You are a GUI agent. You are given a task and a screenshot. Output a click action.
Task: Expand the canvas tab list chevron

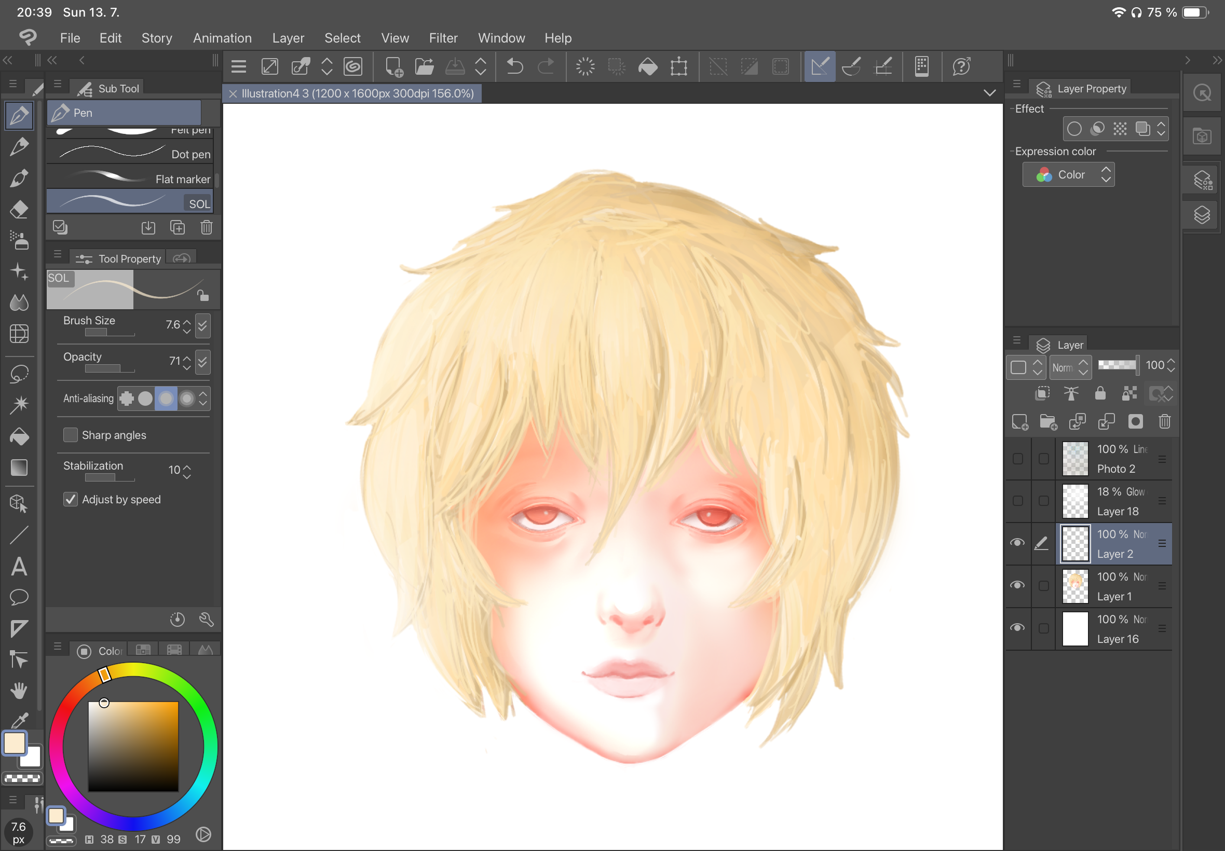click(x=990, y=93)
